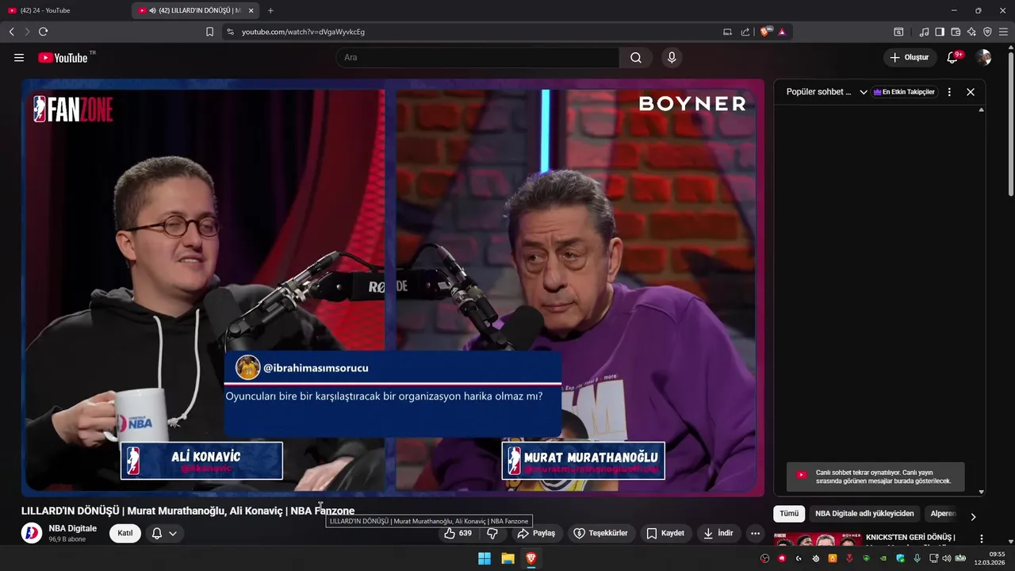Screen dimensions: 1015x571
Task: Open the browser main hamburger menu
Action: (1003, 32)
